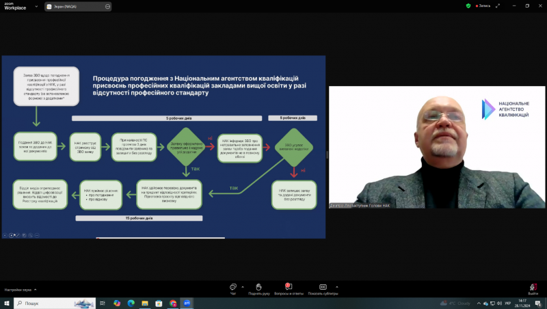This screenshot has width=547, height=309.
Task: Open the Zoom chat panel
Action: click(x=233, y=288)
